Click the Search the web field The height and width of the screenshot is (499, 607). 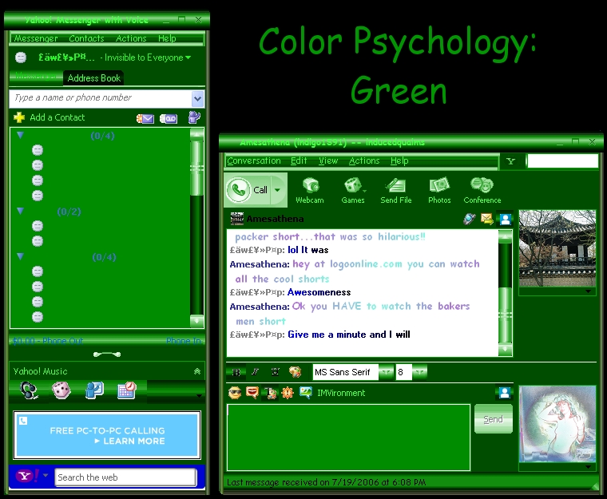tap(125, 477)
